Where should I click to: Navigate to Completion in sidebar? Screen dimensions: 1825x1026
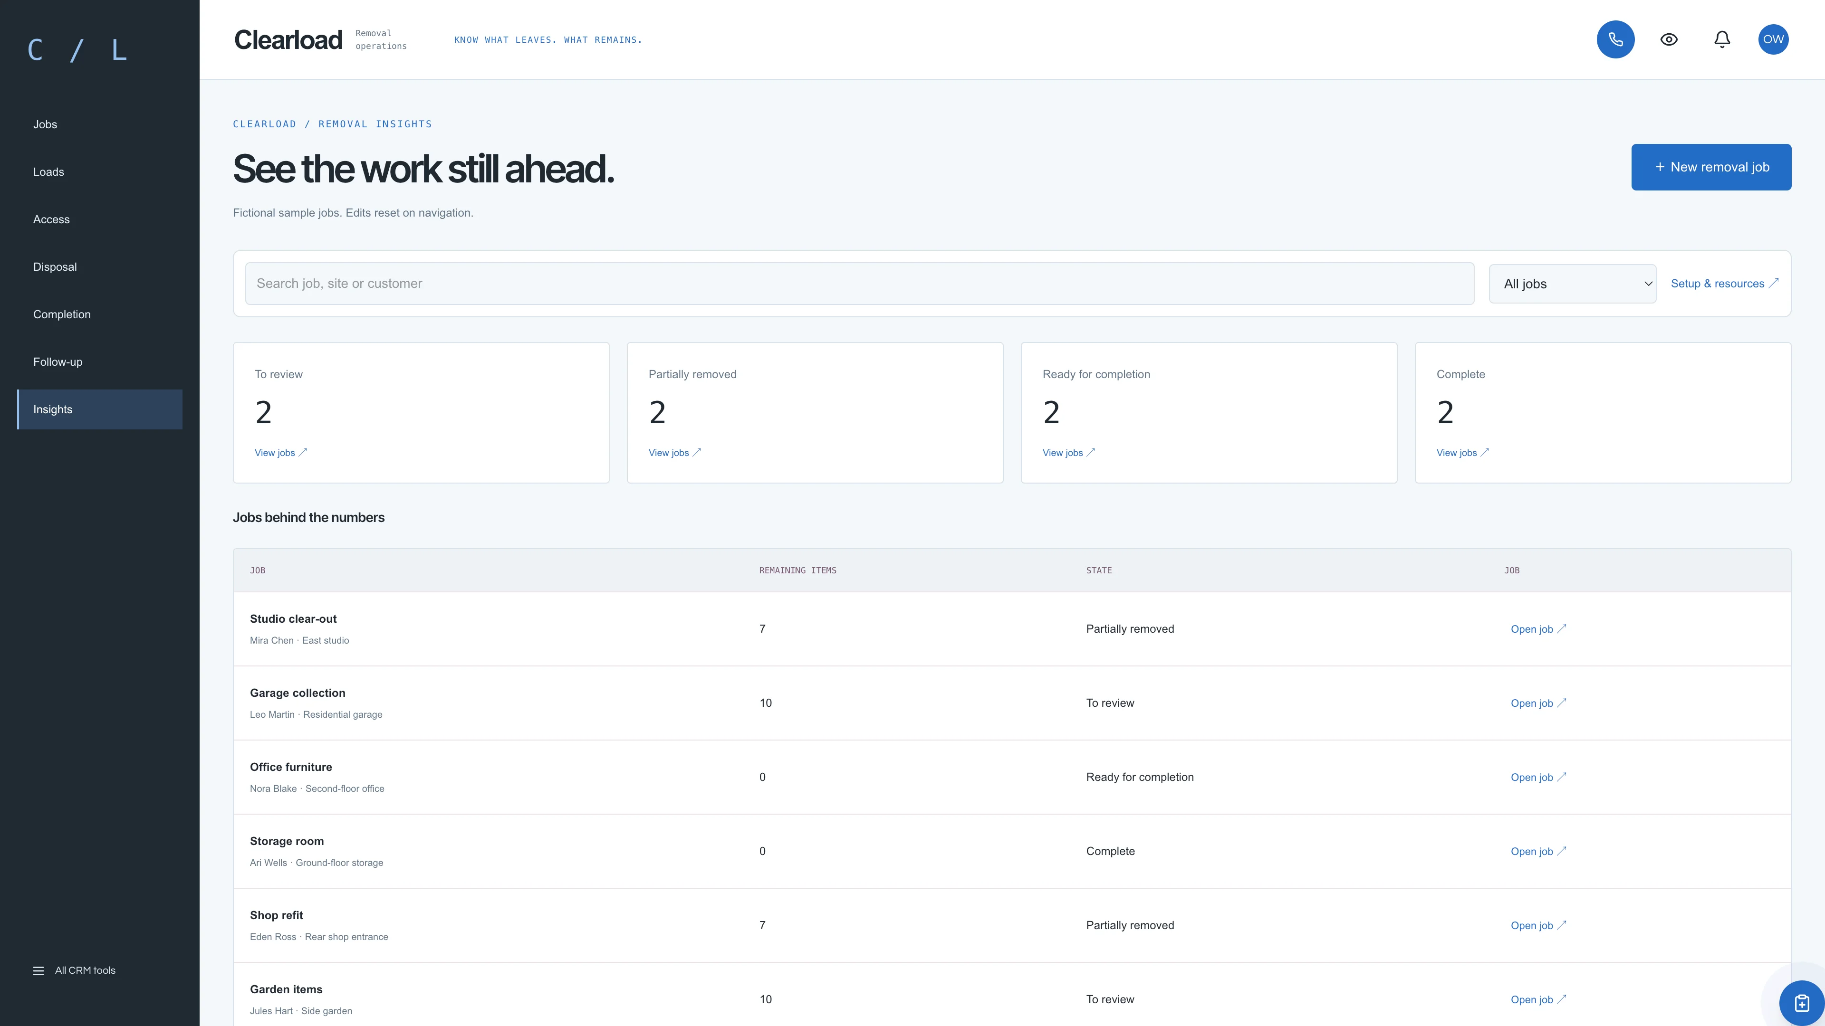point(100,314)
